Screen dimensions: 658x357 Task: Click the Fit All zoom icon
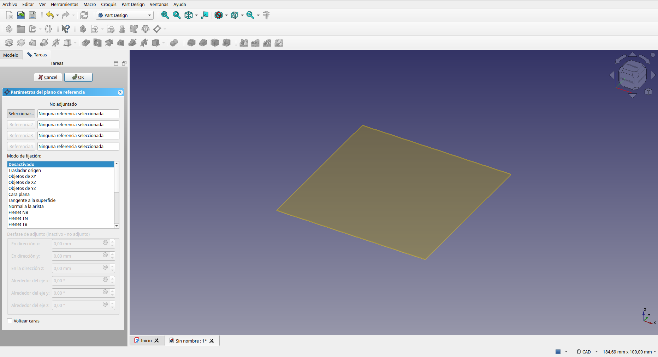click(x=165, y=15)
